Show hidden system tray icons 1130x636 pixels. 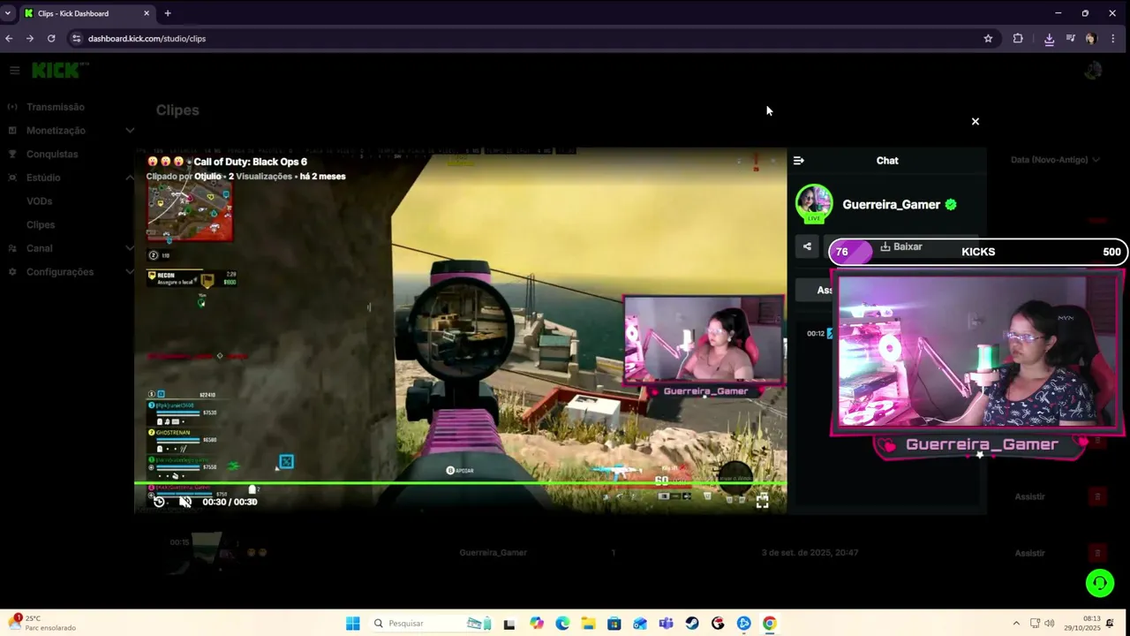(x=1016, y=624)
